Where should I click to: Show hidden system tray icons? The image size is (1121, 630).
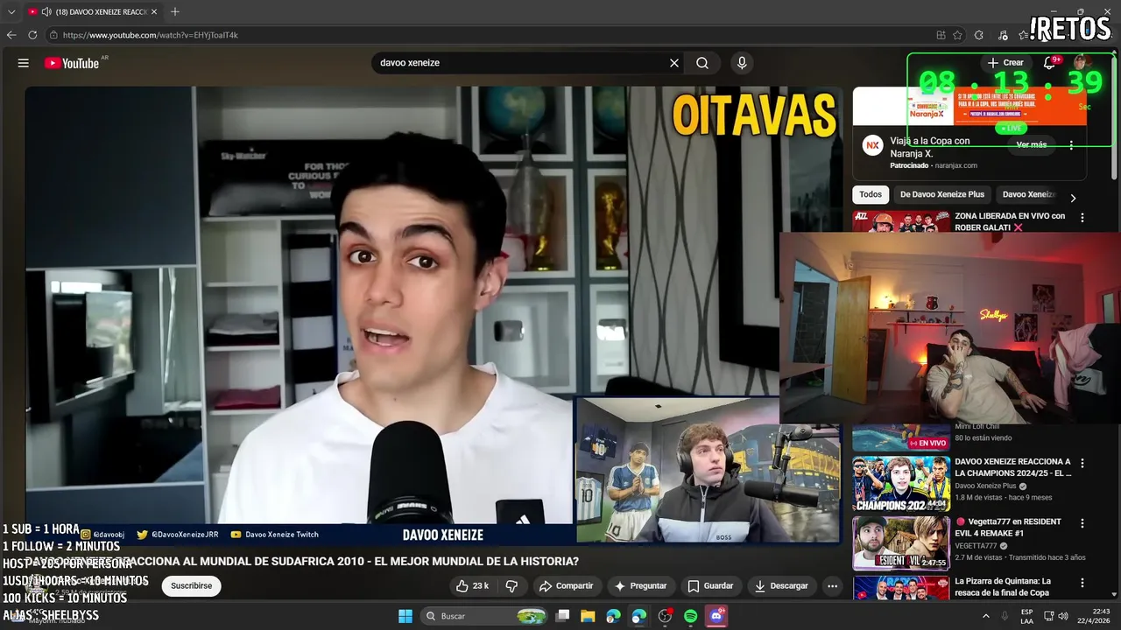(985, 616)
